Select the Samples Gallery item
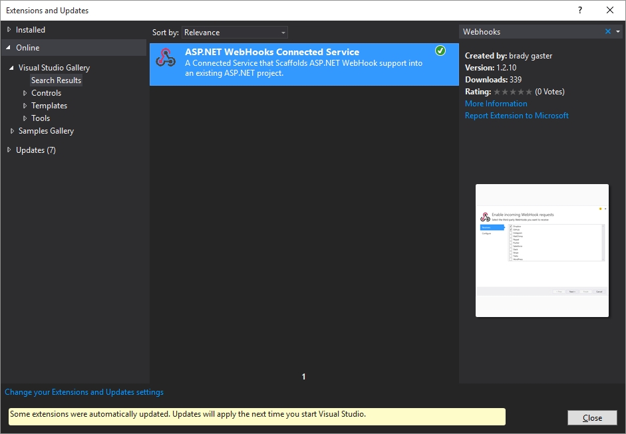Image resolution: width=626 pixels, height=434 pixels. coord(47,131)
